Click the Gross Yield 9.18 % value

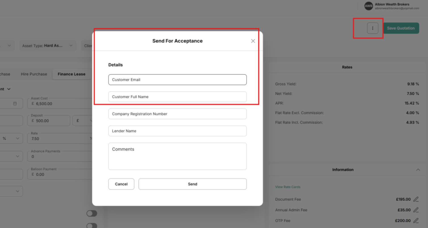413,84
